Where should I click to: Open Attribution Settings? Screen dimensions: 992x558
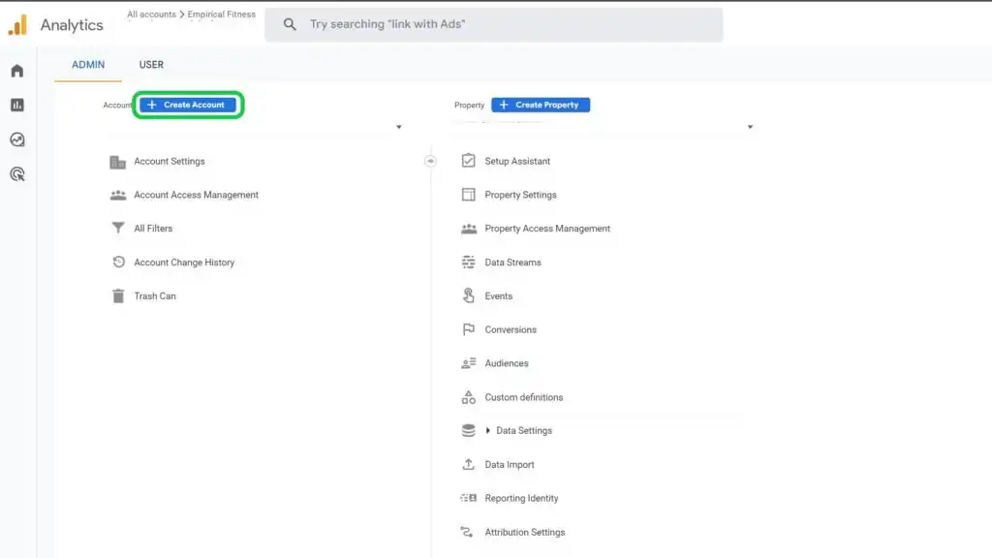(524, 532)
